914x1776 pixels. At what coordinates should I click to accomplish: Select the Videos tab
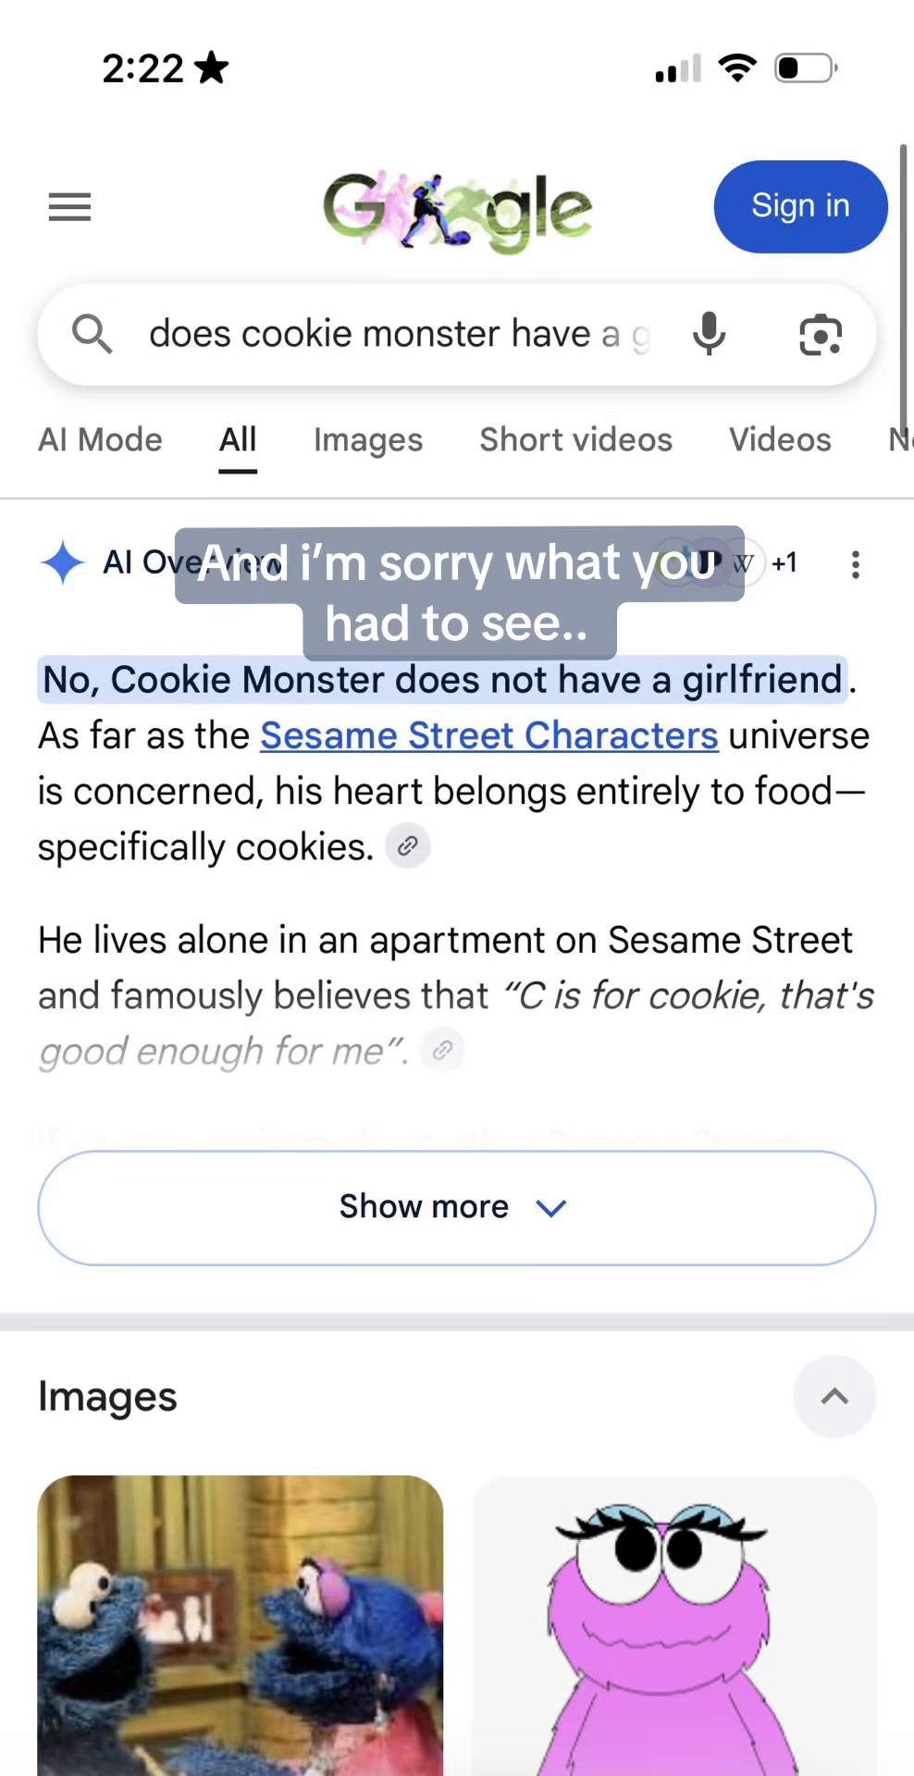click(780, 440)
